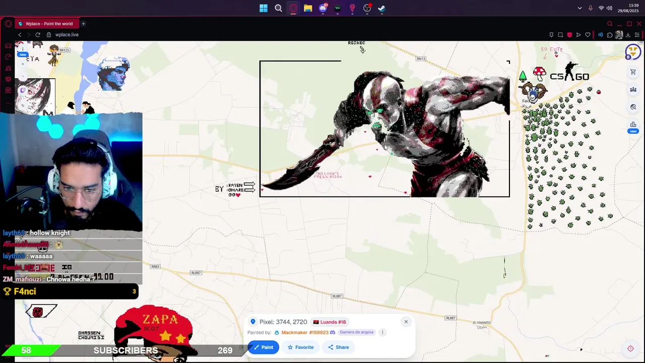Open the Windows Start menu
The image size is (645, 363).
(x=264, y=8)
